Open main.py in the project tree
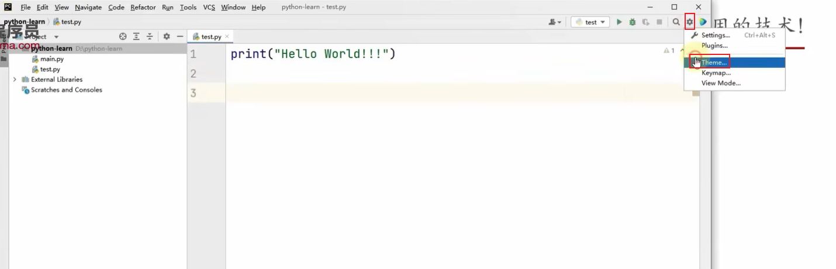This screenshot has height=269, width=836. point(51,59)
